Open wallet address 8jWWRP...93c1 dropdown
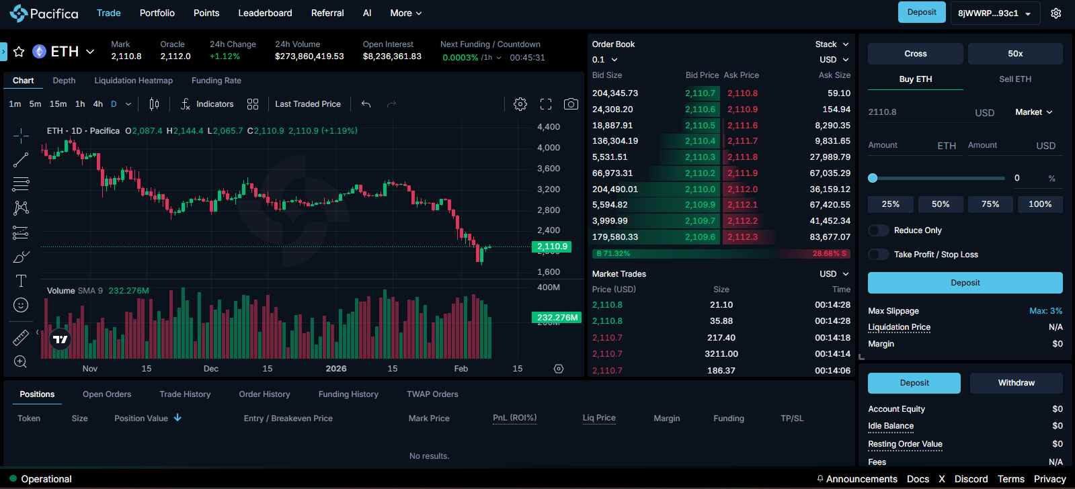The height and width of the screenshot is (489, 1075). (x=995, y=13)
